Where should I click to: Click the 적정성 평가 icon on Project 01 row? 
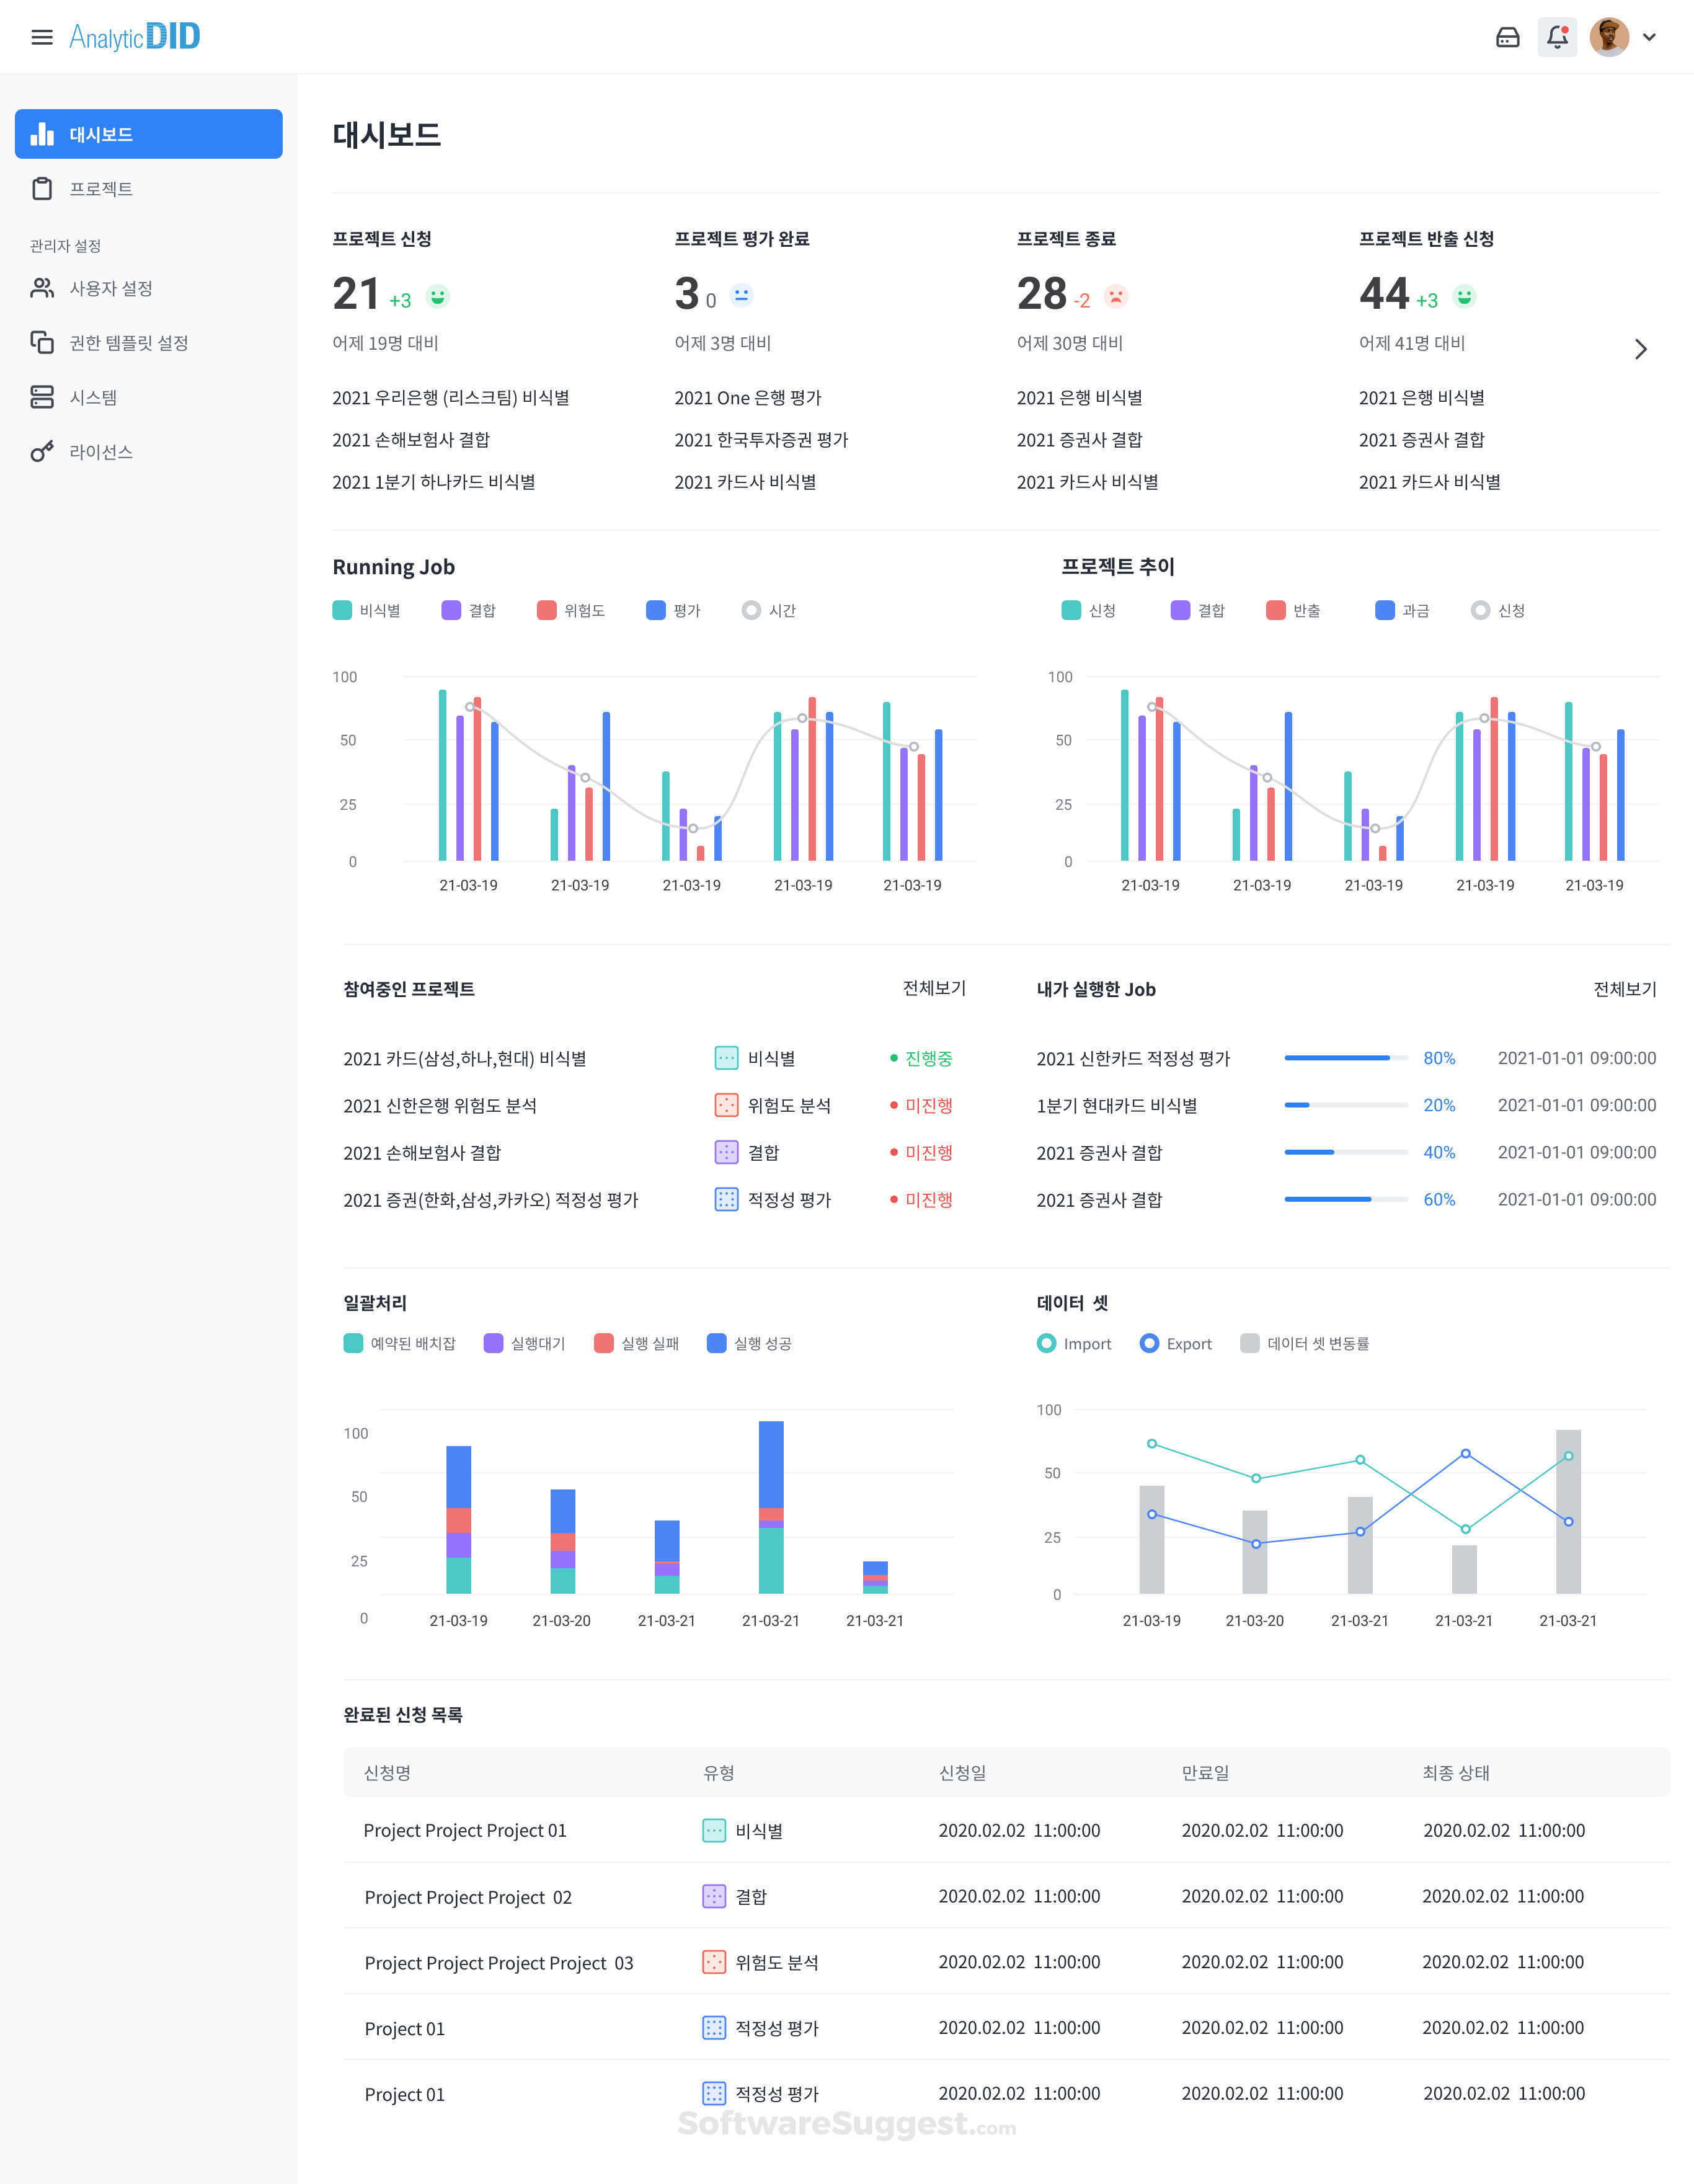713,2028
